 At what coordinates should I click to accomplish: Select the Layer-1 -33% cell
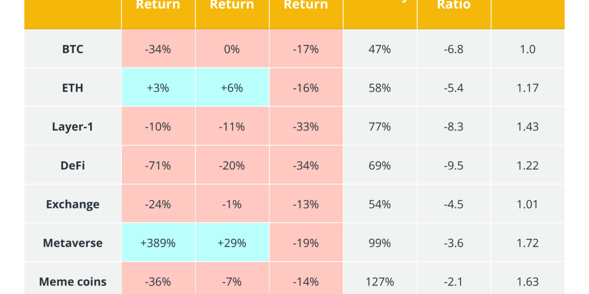pos(306,126)
